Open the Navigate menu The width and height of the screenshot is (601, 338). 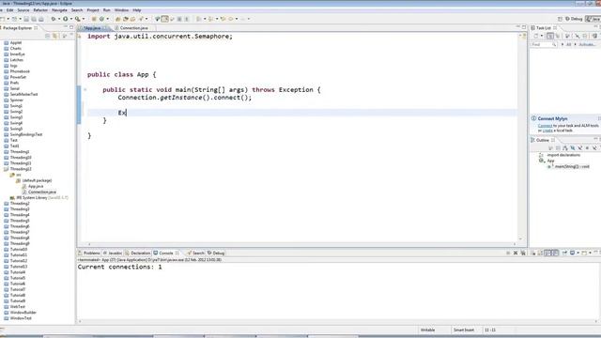click(x=59, y=10)
